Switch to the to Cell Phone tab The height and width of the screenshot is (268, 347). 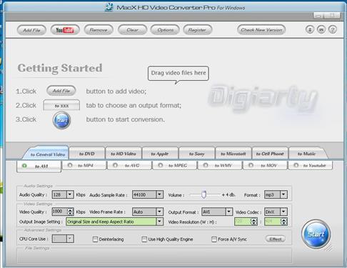(270, 154)
